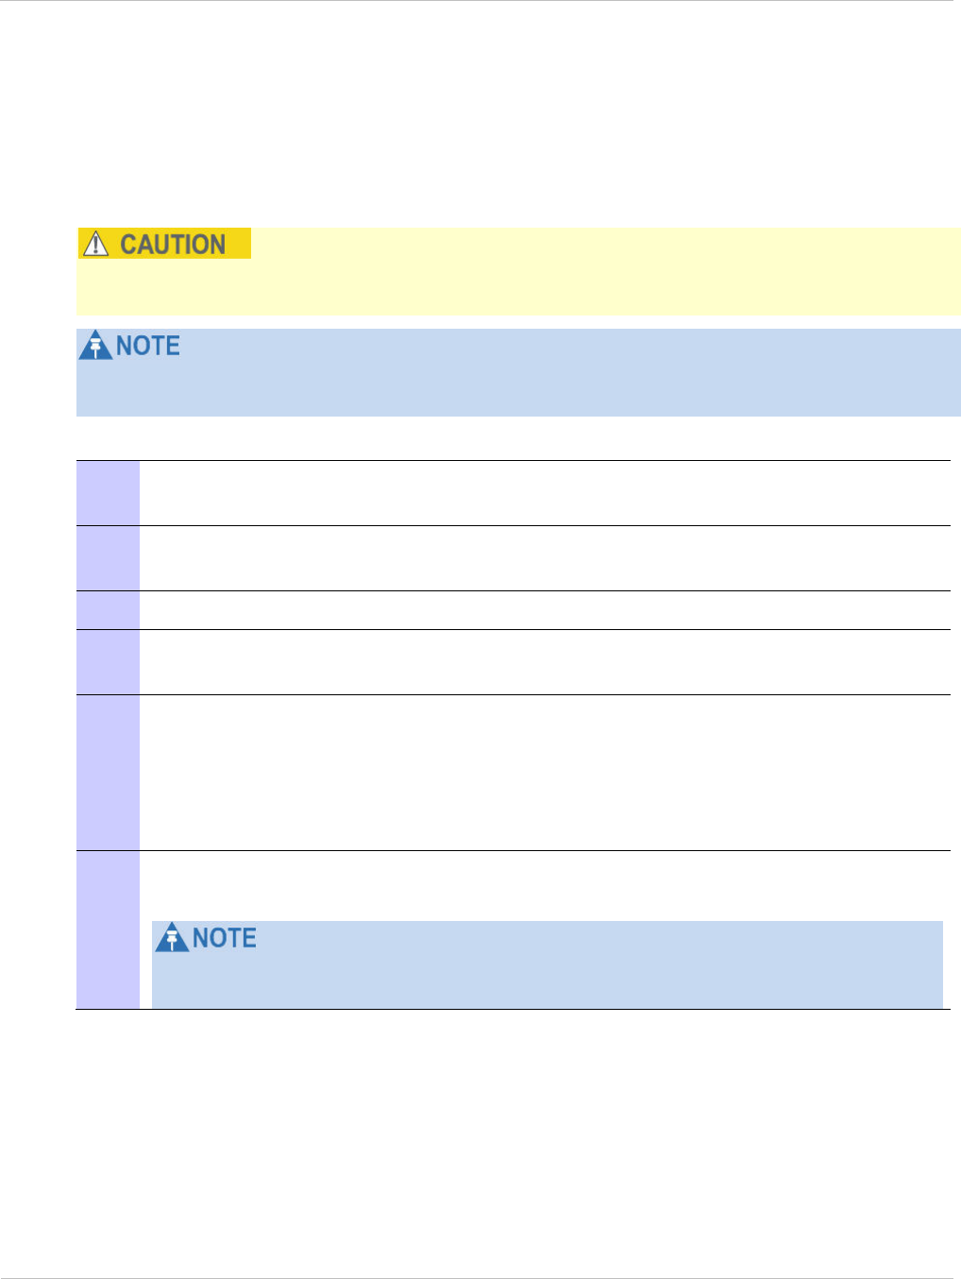Select the NOTE heading inside the last table row
The image size is (961, 1279).
(225, 938)
